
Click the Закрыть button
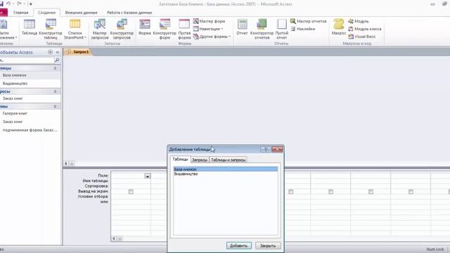(x=268, y=245)
